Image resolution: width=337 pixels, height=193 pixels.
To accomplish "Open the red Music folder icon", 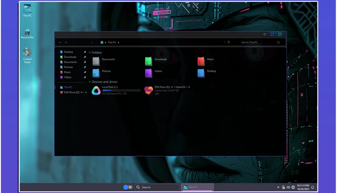I will (201, 61).
